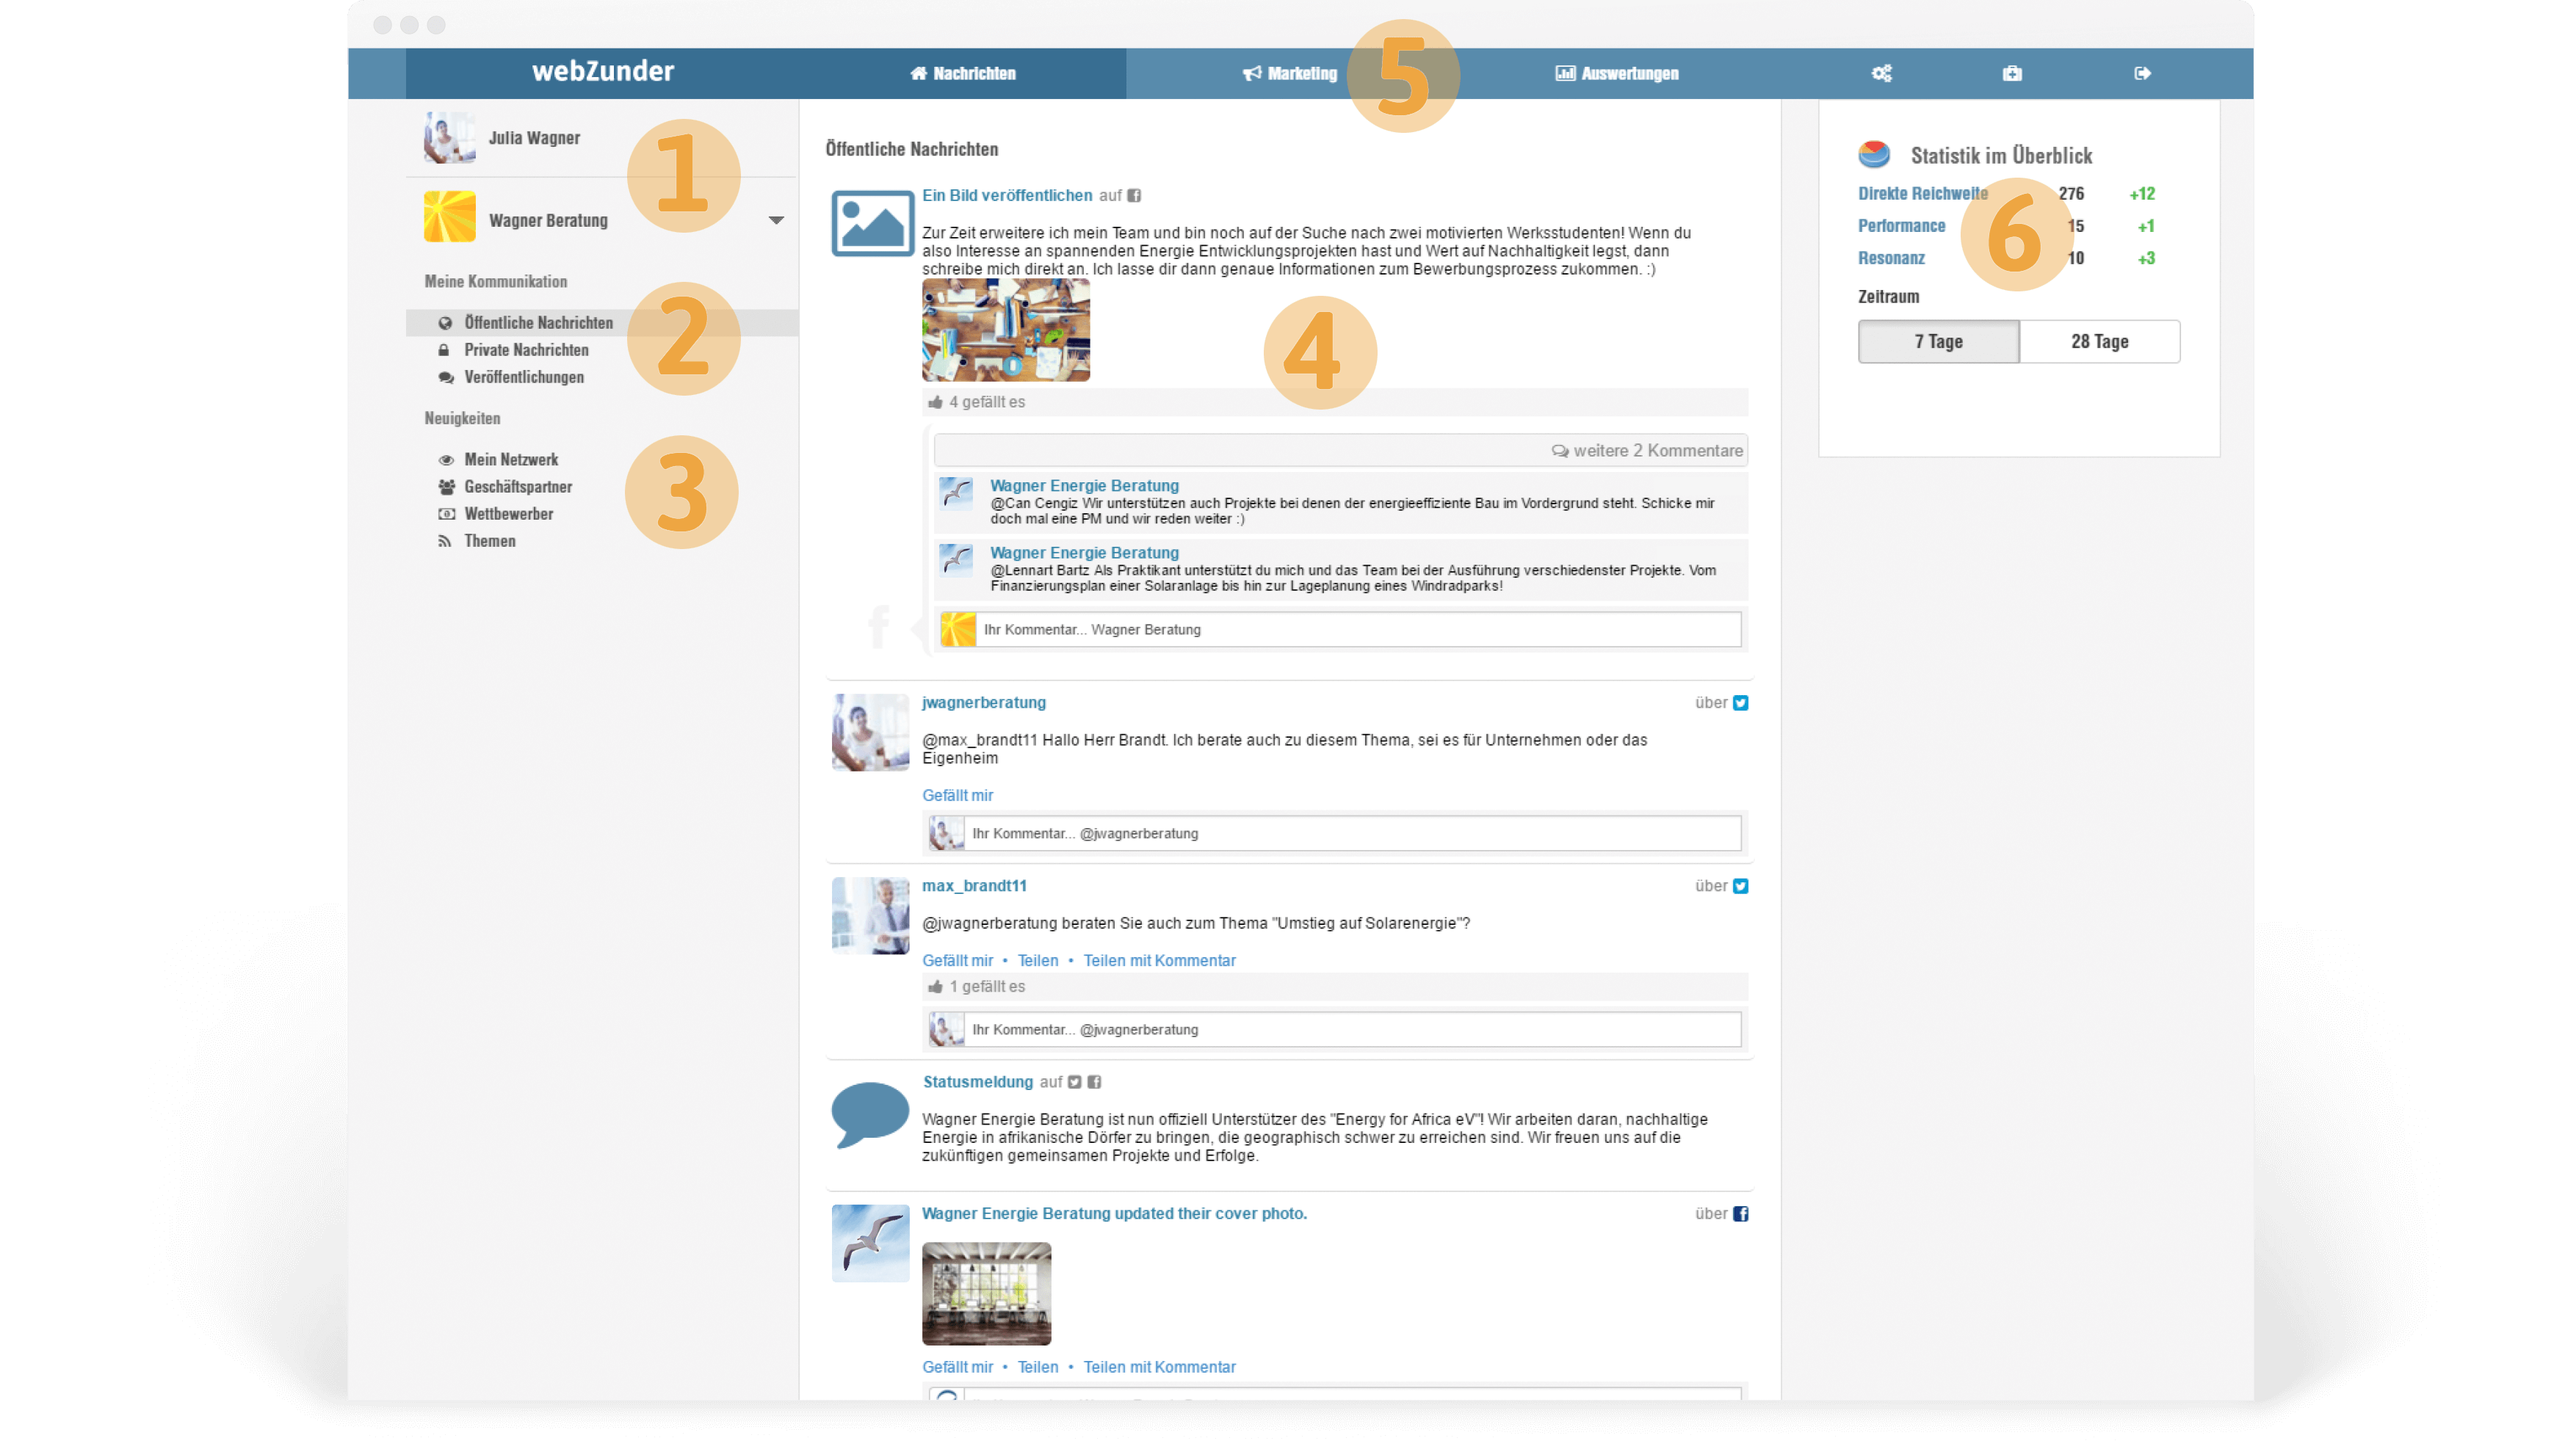Screen dimensions: 2576x1449
Task: Open Öffentliche Nachrichten section
Action: coord(538,322)
